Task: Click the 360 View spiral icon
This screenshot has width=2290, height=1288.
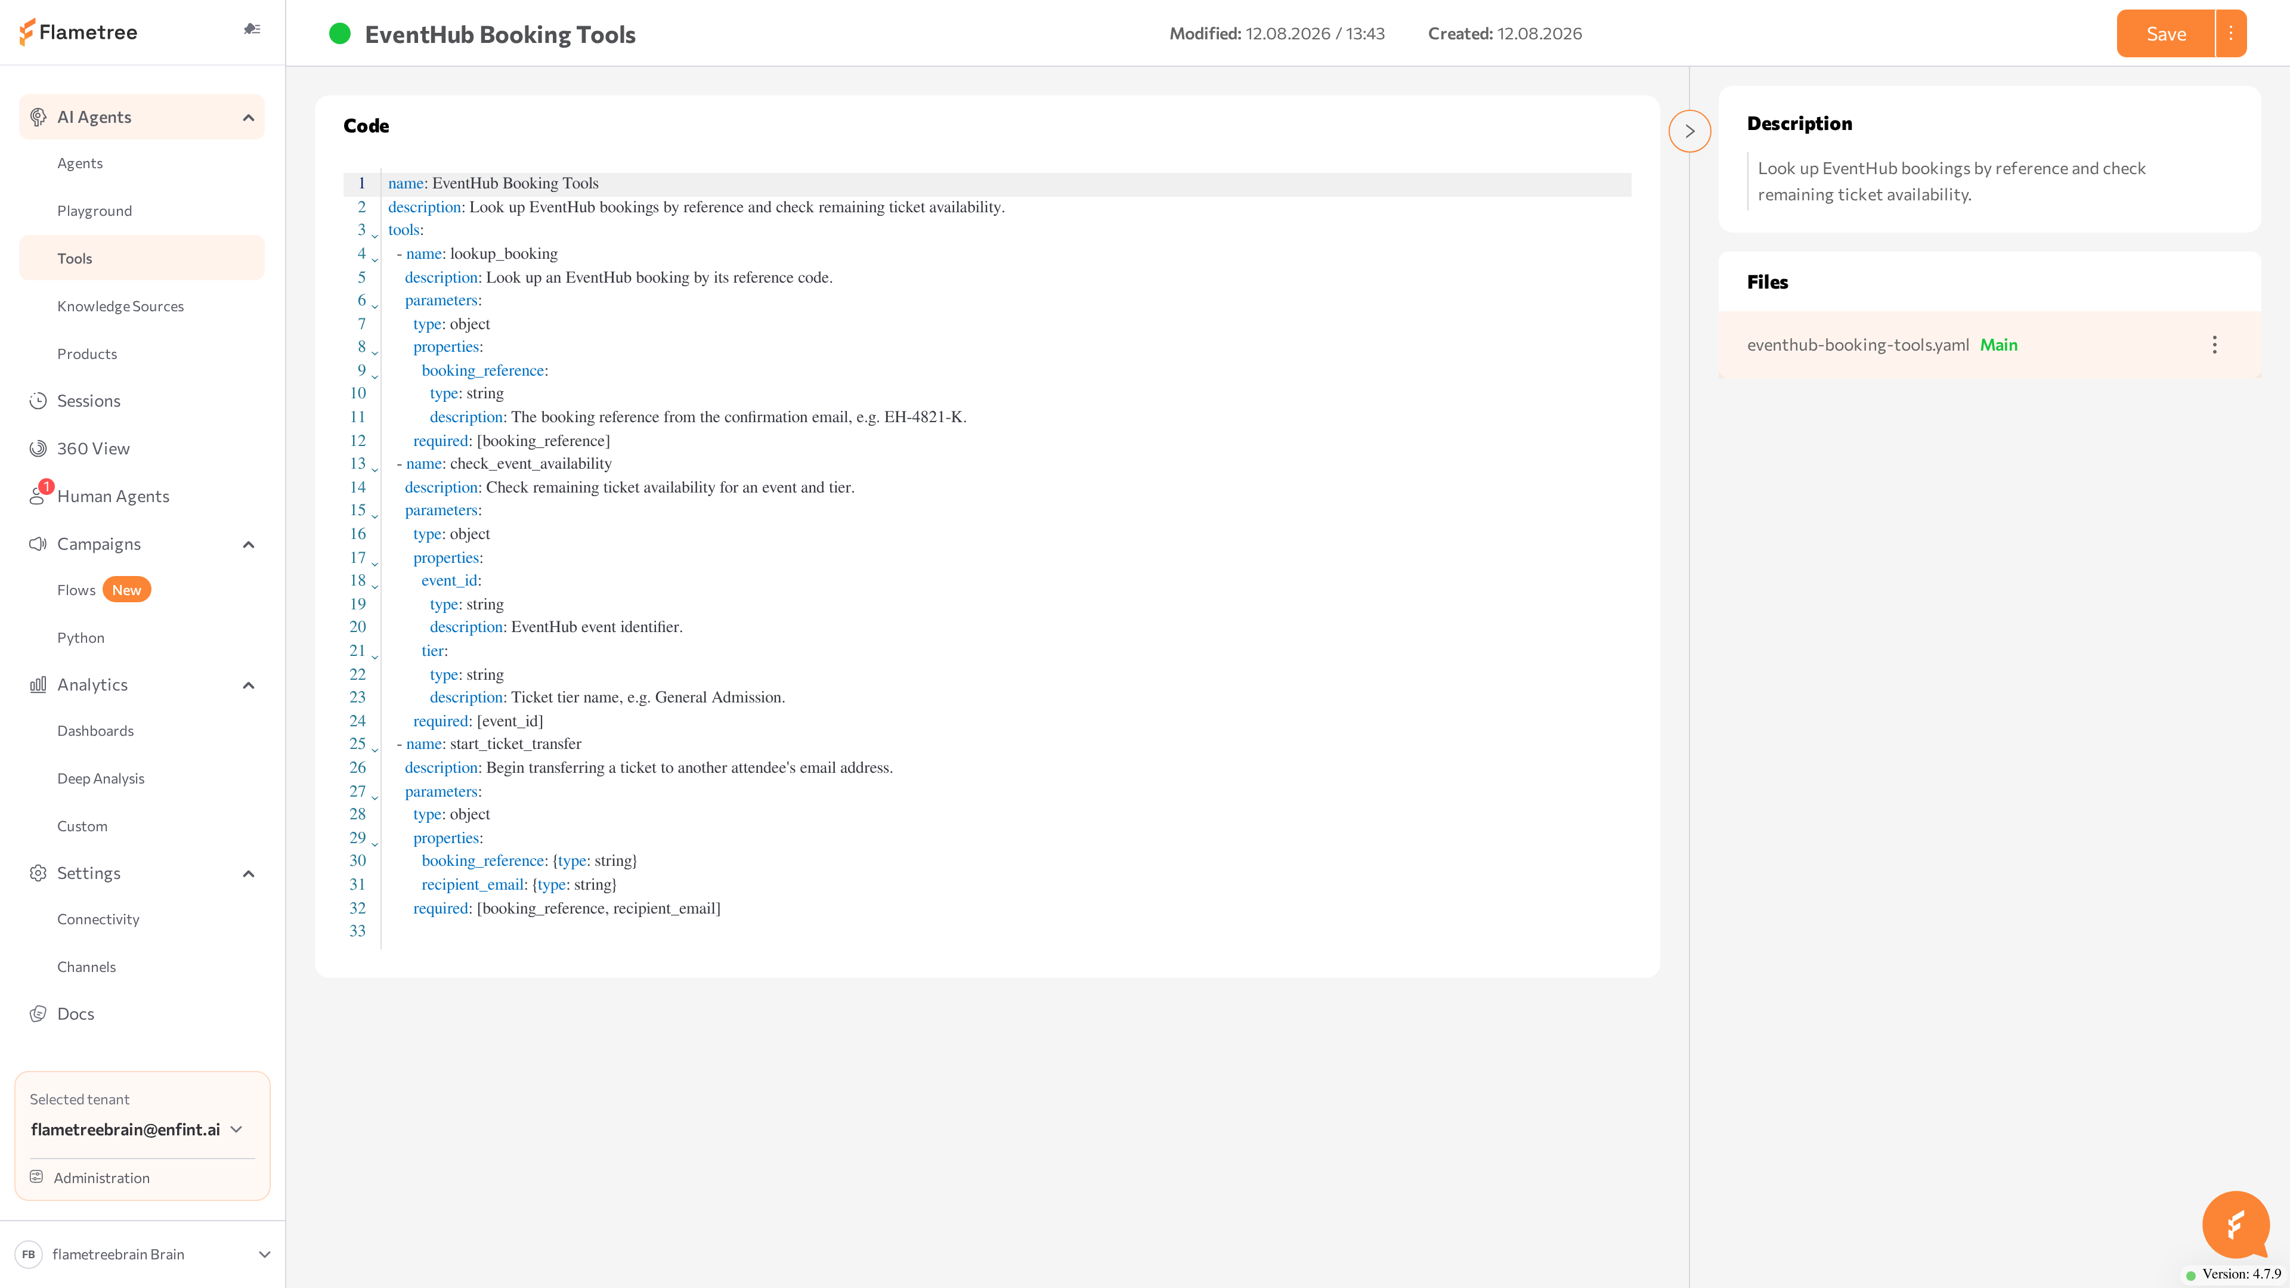Action: (x=38, y=449)
